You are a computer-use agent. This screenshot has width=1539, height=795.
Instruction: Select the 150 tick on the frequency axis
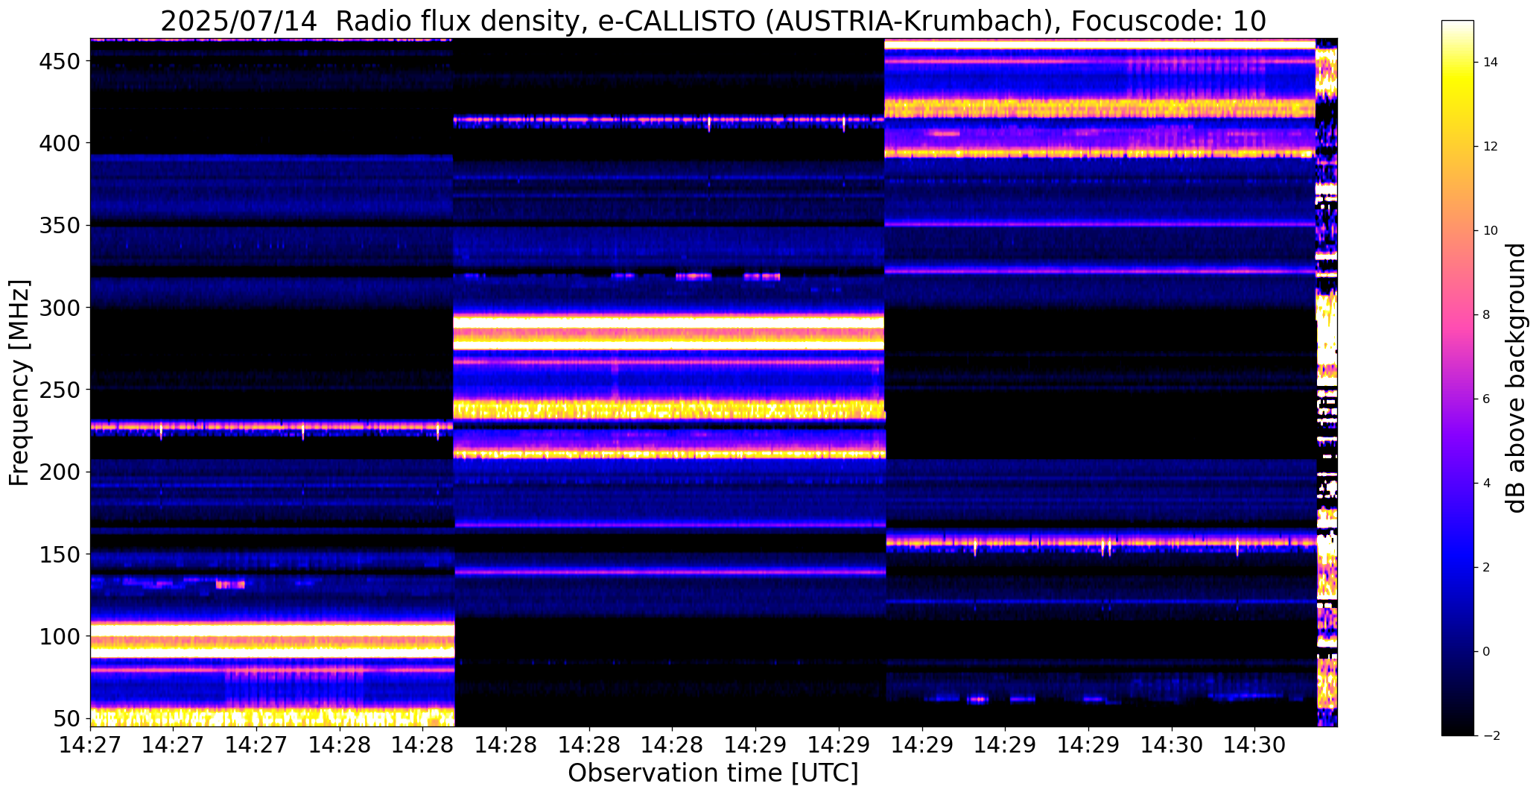pos(58,554)
